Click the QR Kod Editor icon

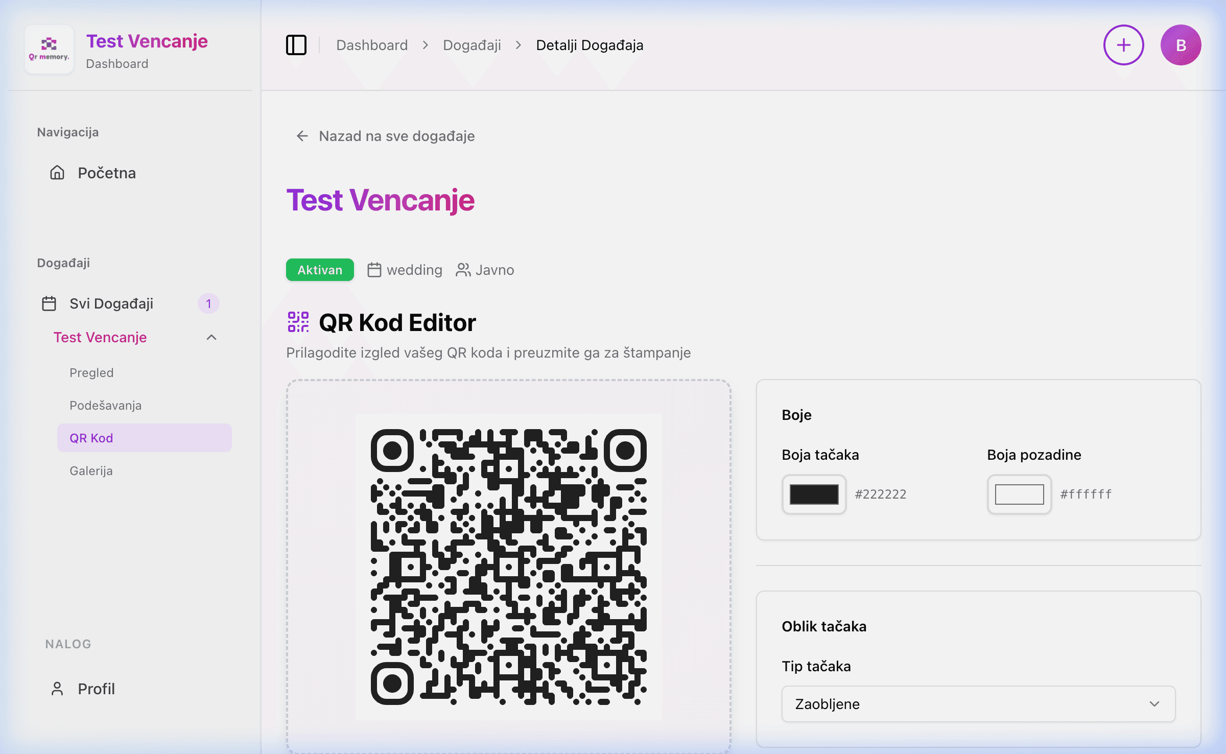pyautogui.click(x=298, y=322)
